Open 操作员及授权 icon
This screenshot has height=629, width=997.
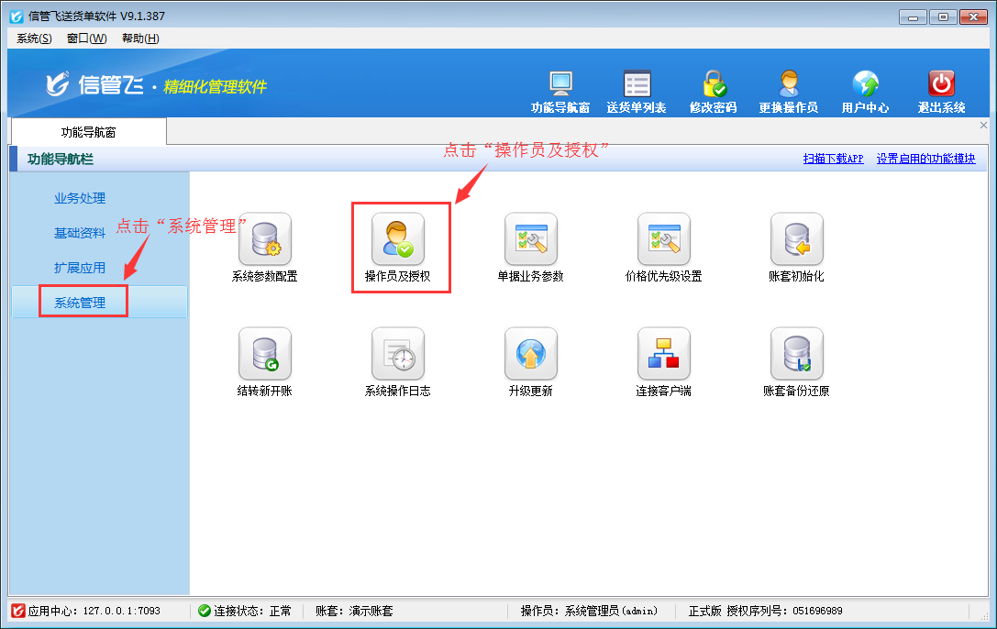pyautogui.click(x=398, y=239)
